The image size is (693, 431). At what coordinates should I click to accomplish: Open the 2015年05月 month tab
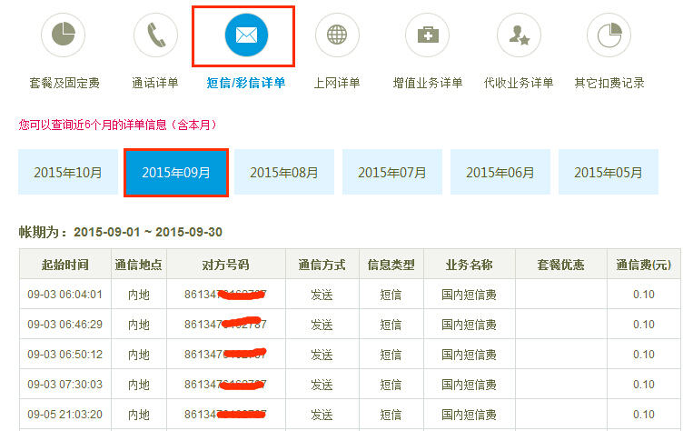[x=609, y=172]
